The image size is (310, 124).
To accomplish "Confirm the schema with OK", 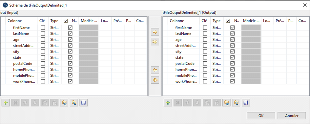I will [261, 116].
